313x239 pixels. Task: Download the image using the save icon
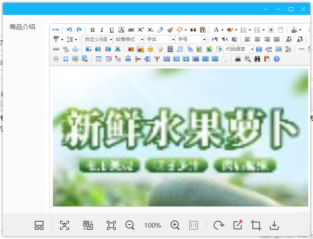point(274,225)
